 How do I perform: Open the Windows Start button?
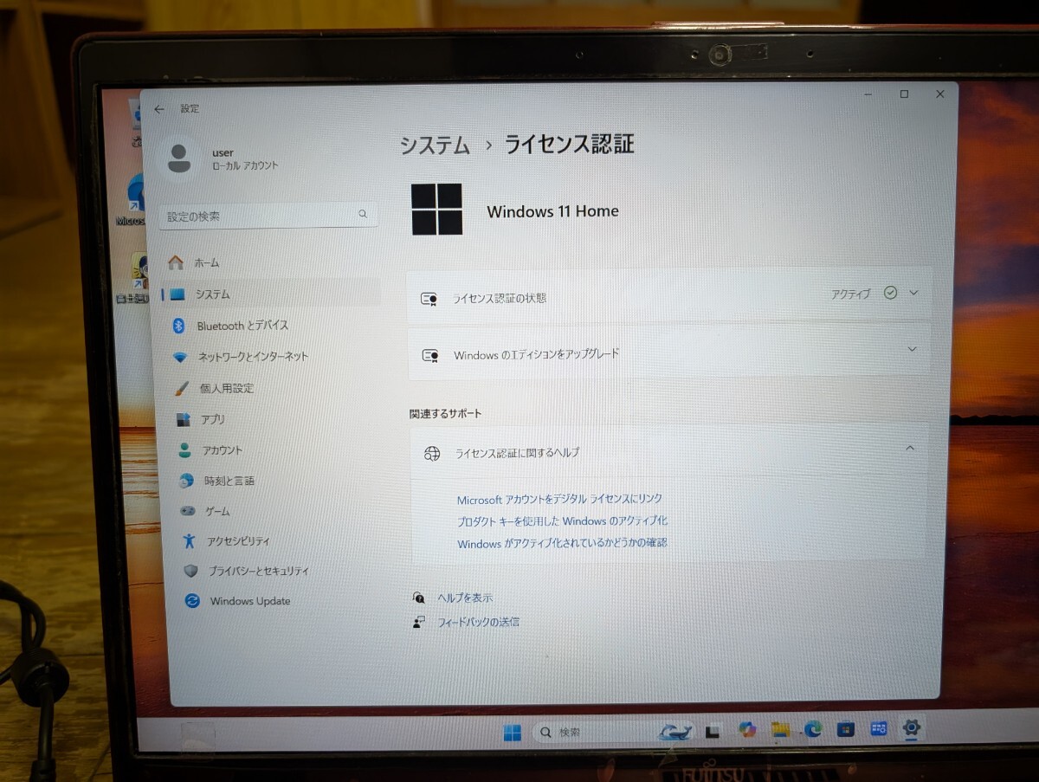pyautogui.click(x=513, y=733)
